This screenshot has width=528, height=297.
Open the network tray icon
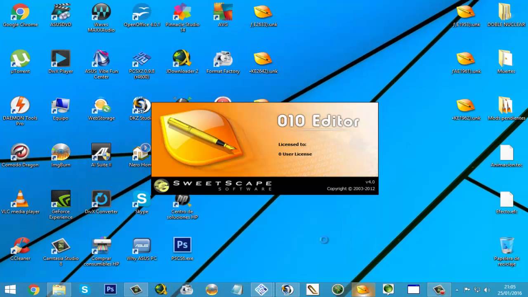point(477,290)
